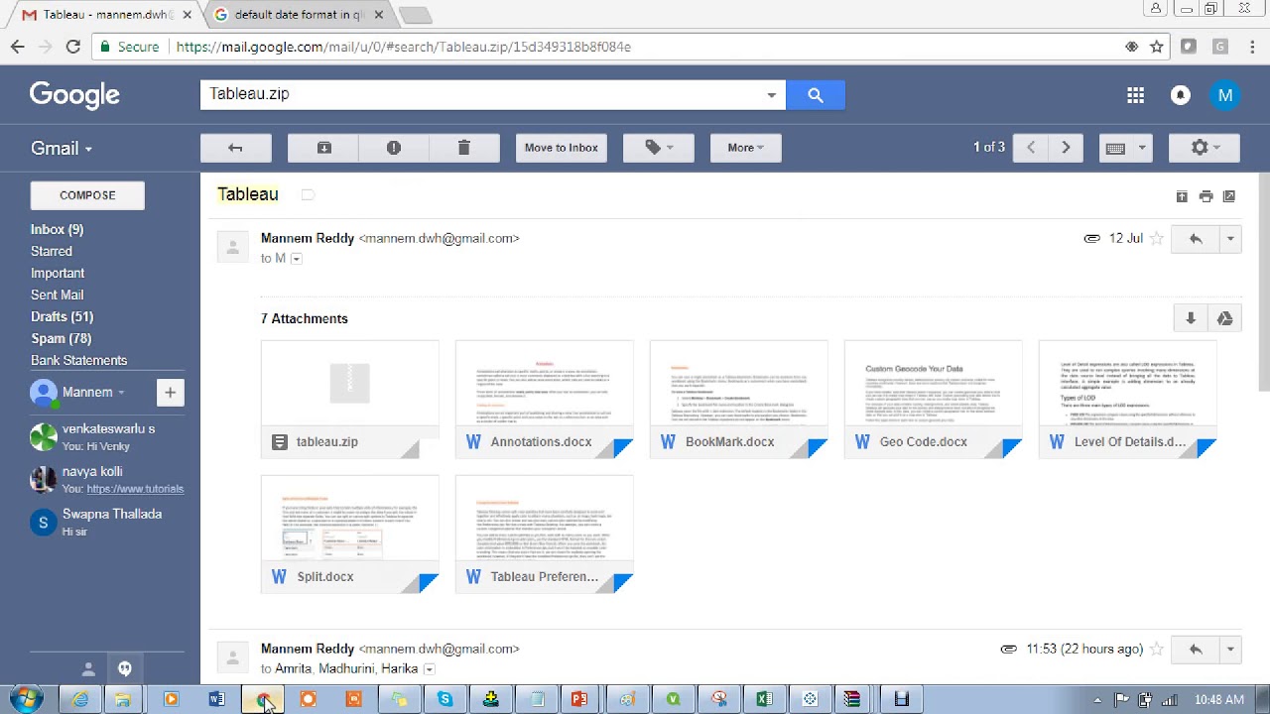Star the 12 Jul message

point(1156,239)
